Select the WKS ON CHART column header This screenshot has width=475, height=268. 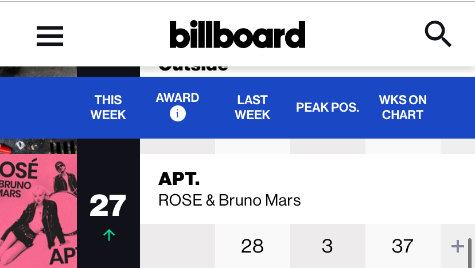coord(403,108)
